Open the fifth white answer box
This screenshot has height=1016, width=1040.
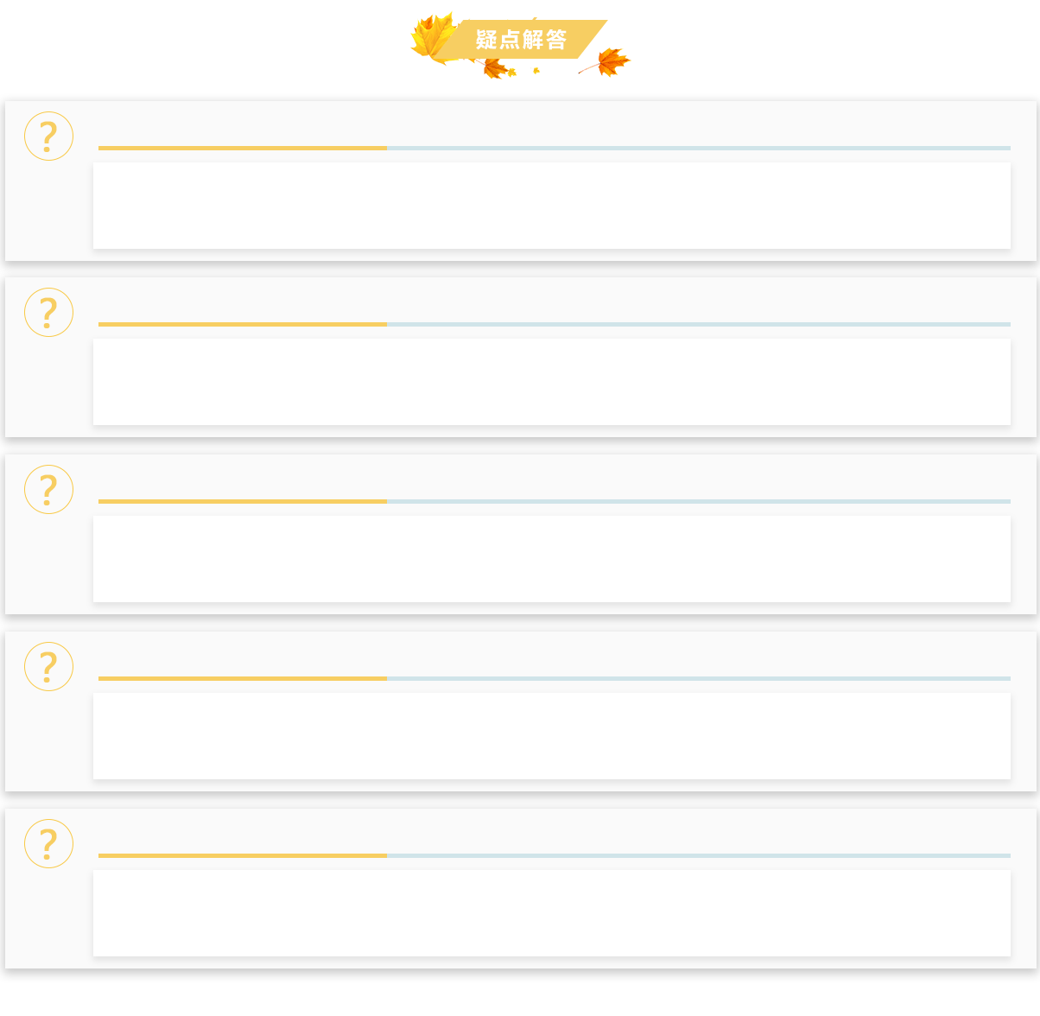(552, 913)
